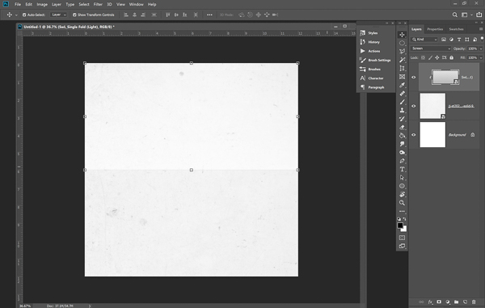Open the Opacity slider dropdown arrow
Screen dimensions: 485x308
click(x=481, y=49)
